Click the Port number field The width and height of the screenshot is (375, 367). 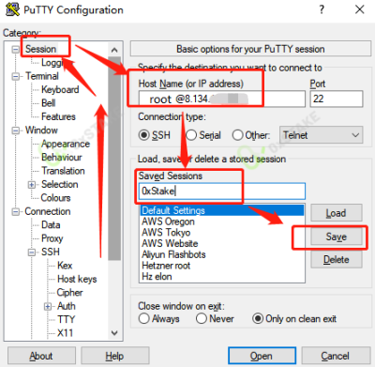pos(337,99)
